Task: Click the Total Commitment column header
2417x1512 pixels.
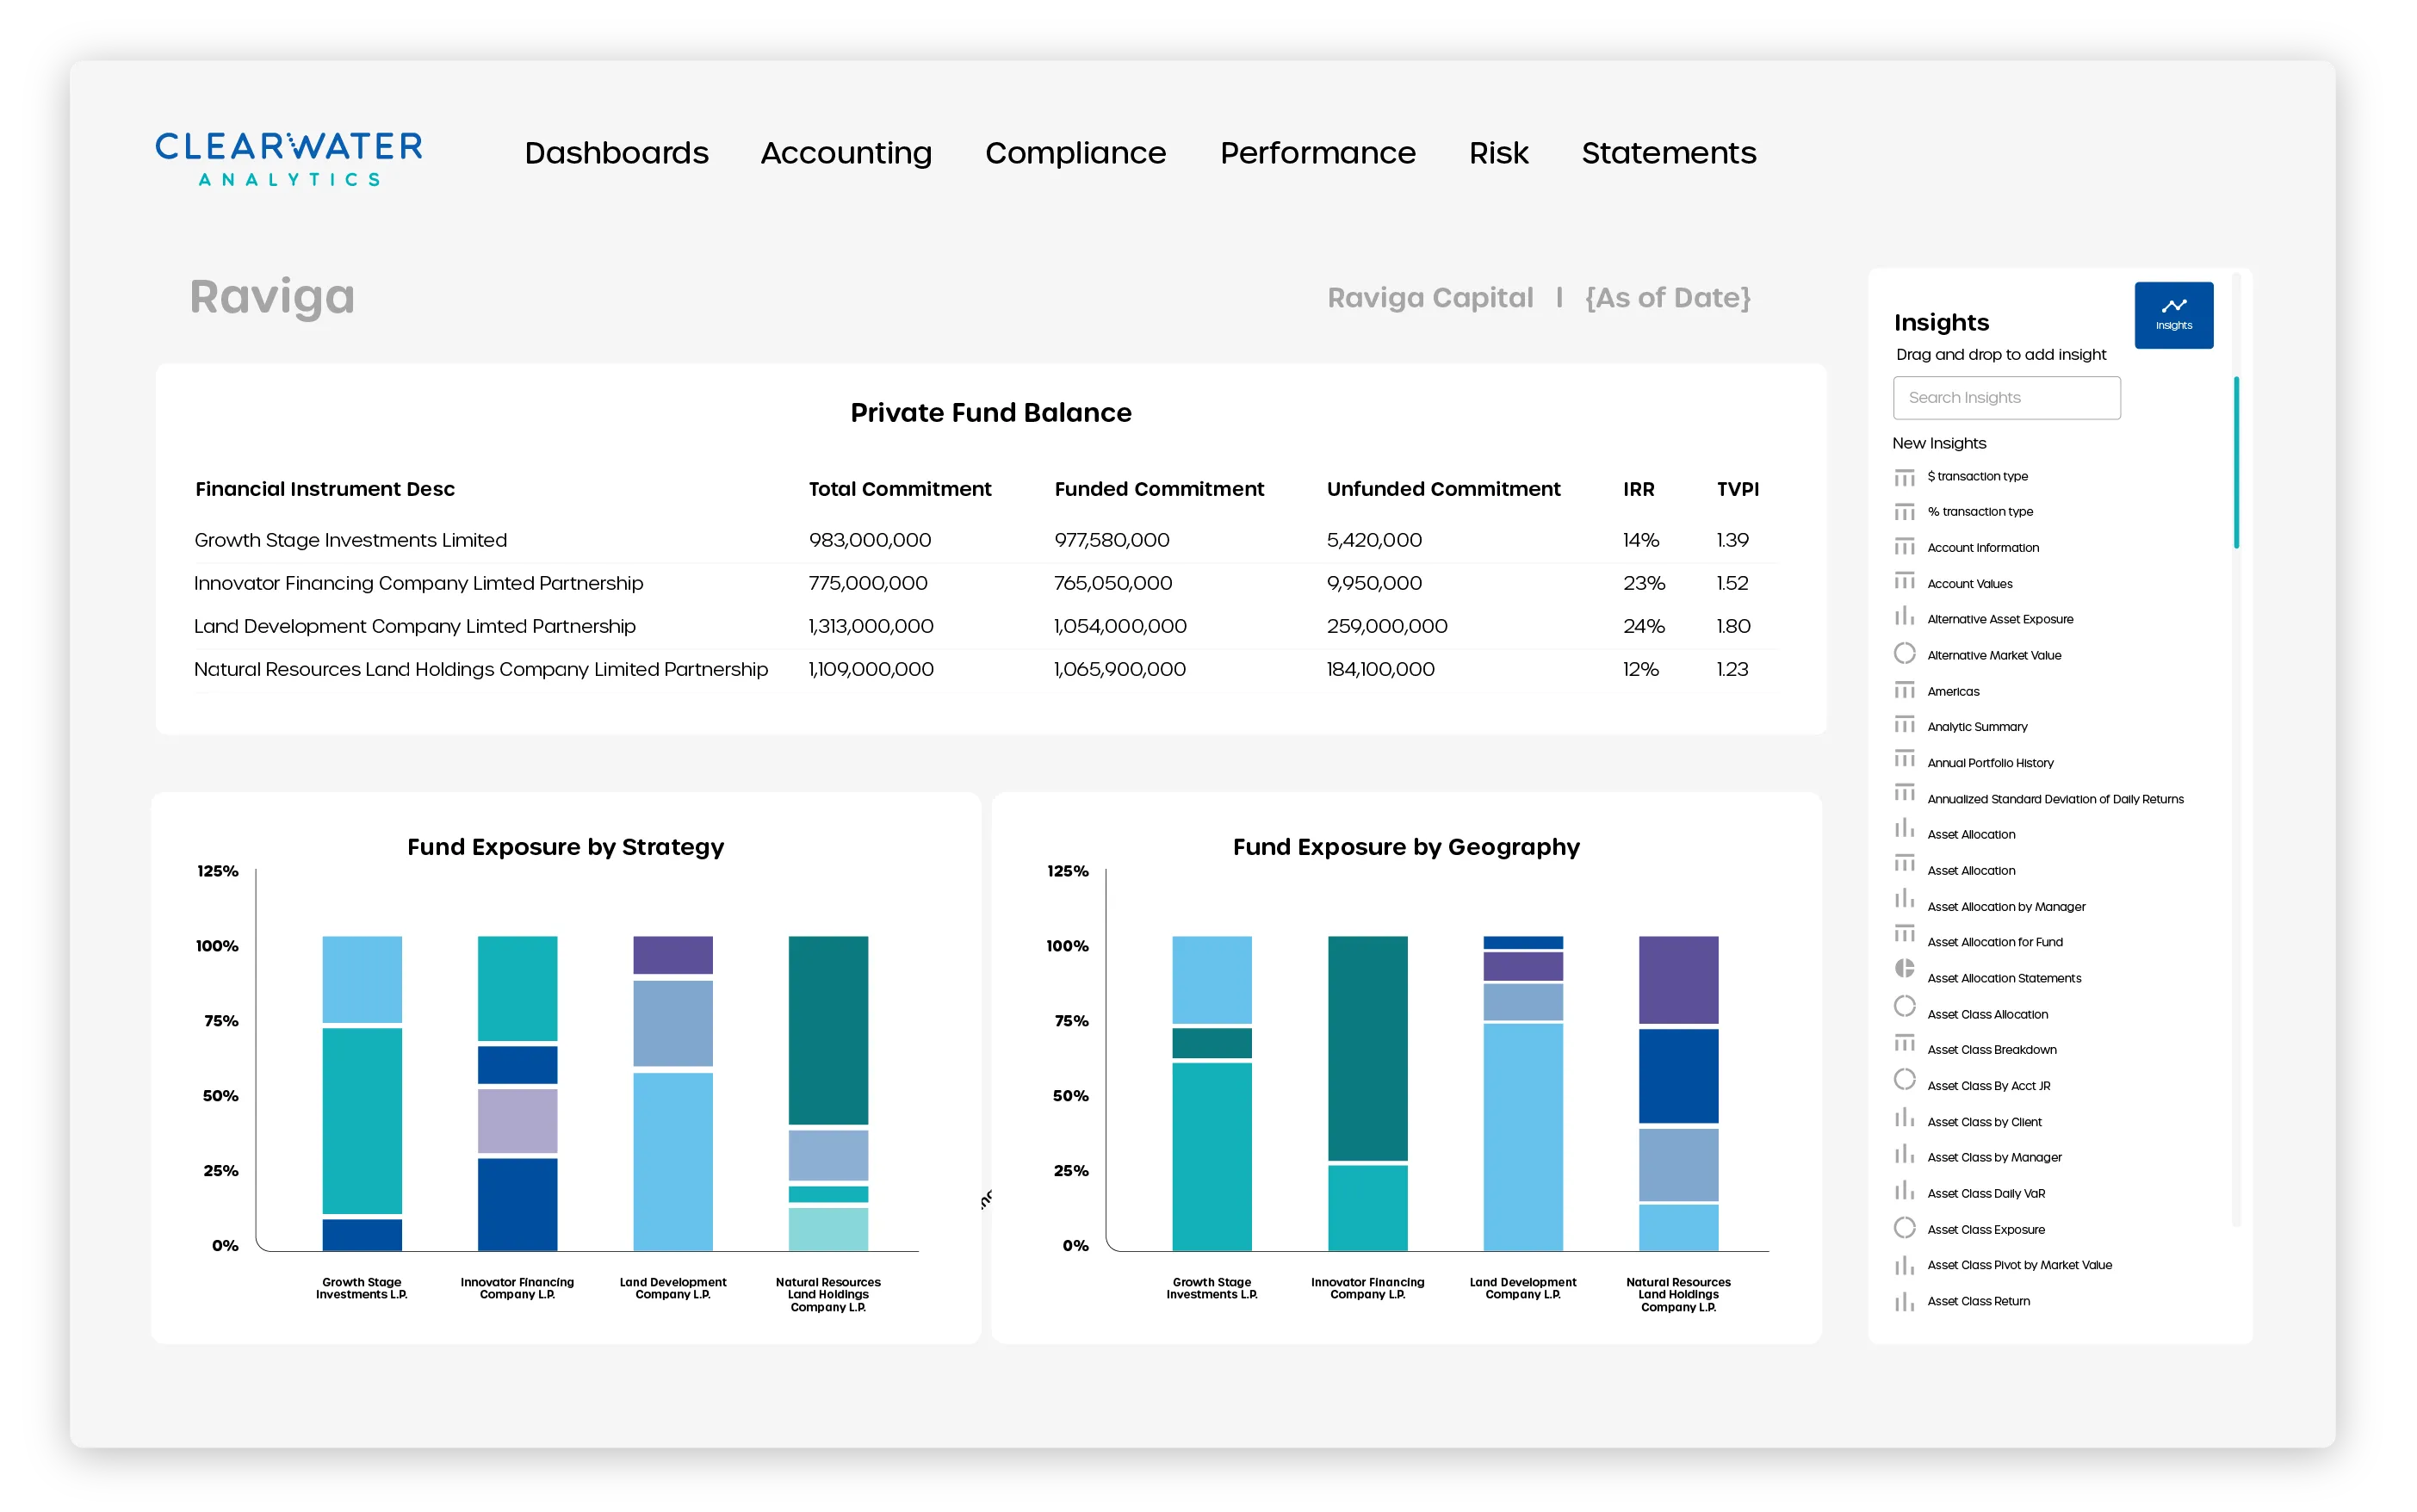Action: click(x=899, y=489)
